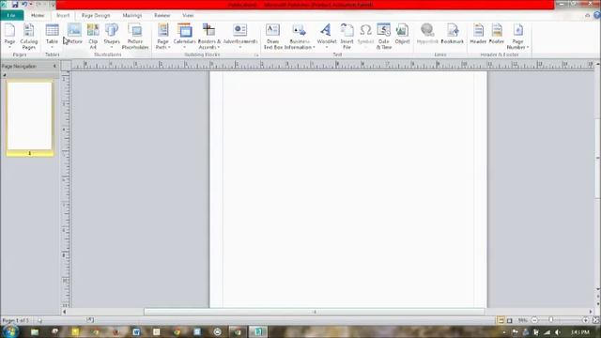Open the Windows Start menu

9,331
